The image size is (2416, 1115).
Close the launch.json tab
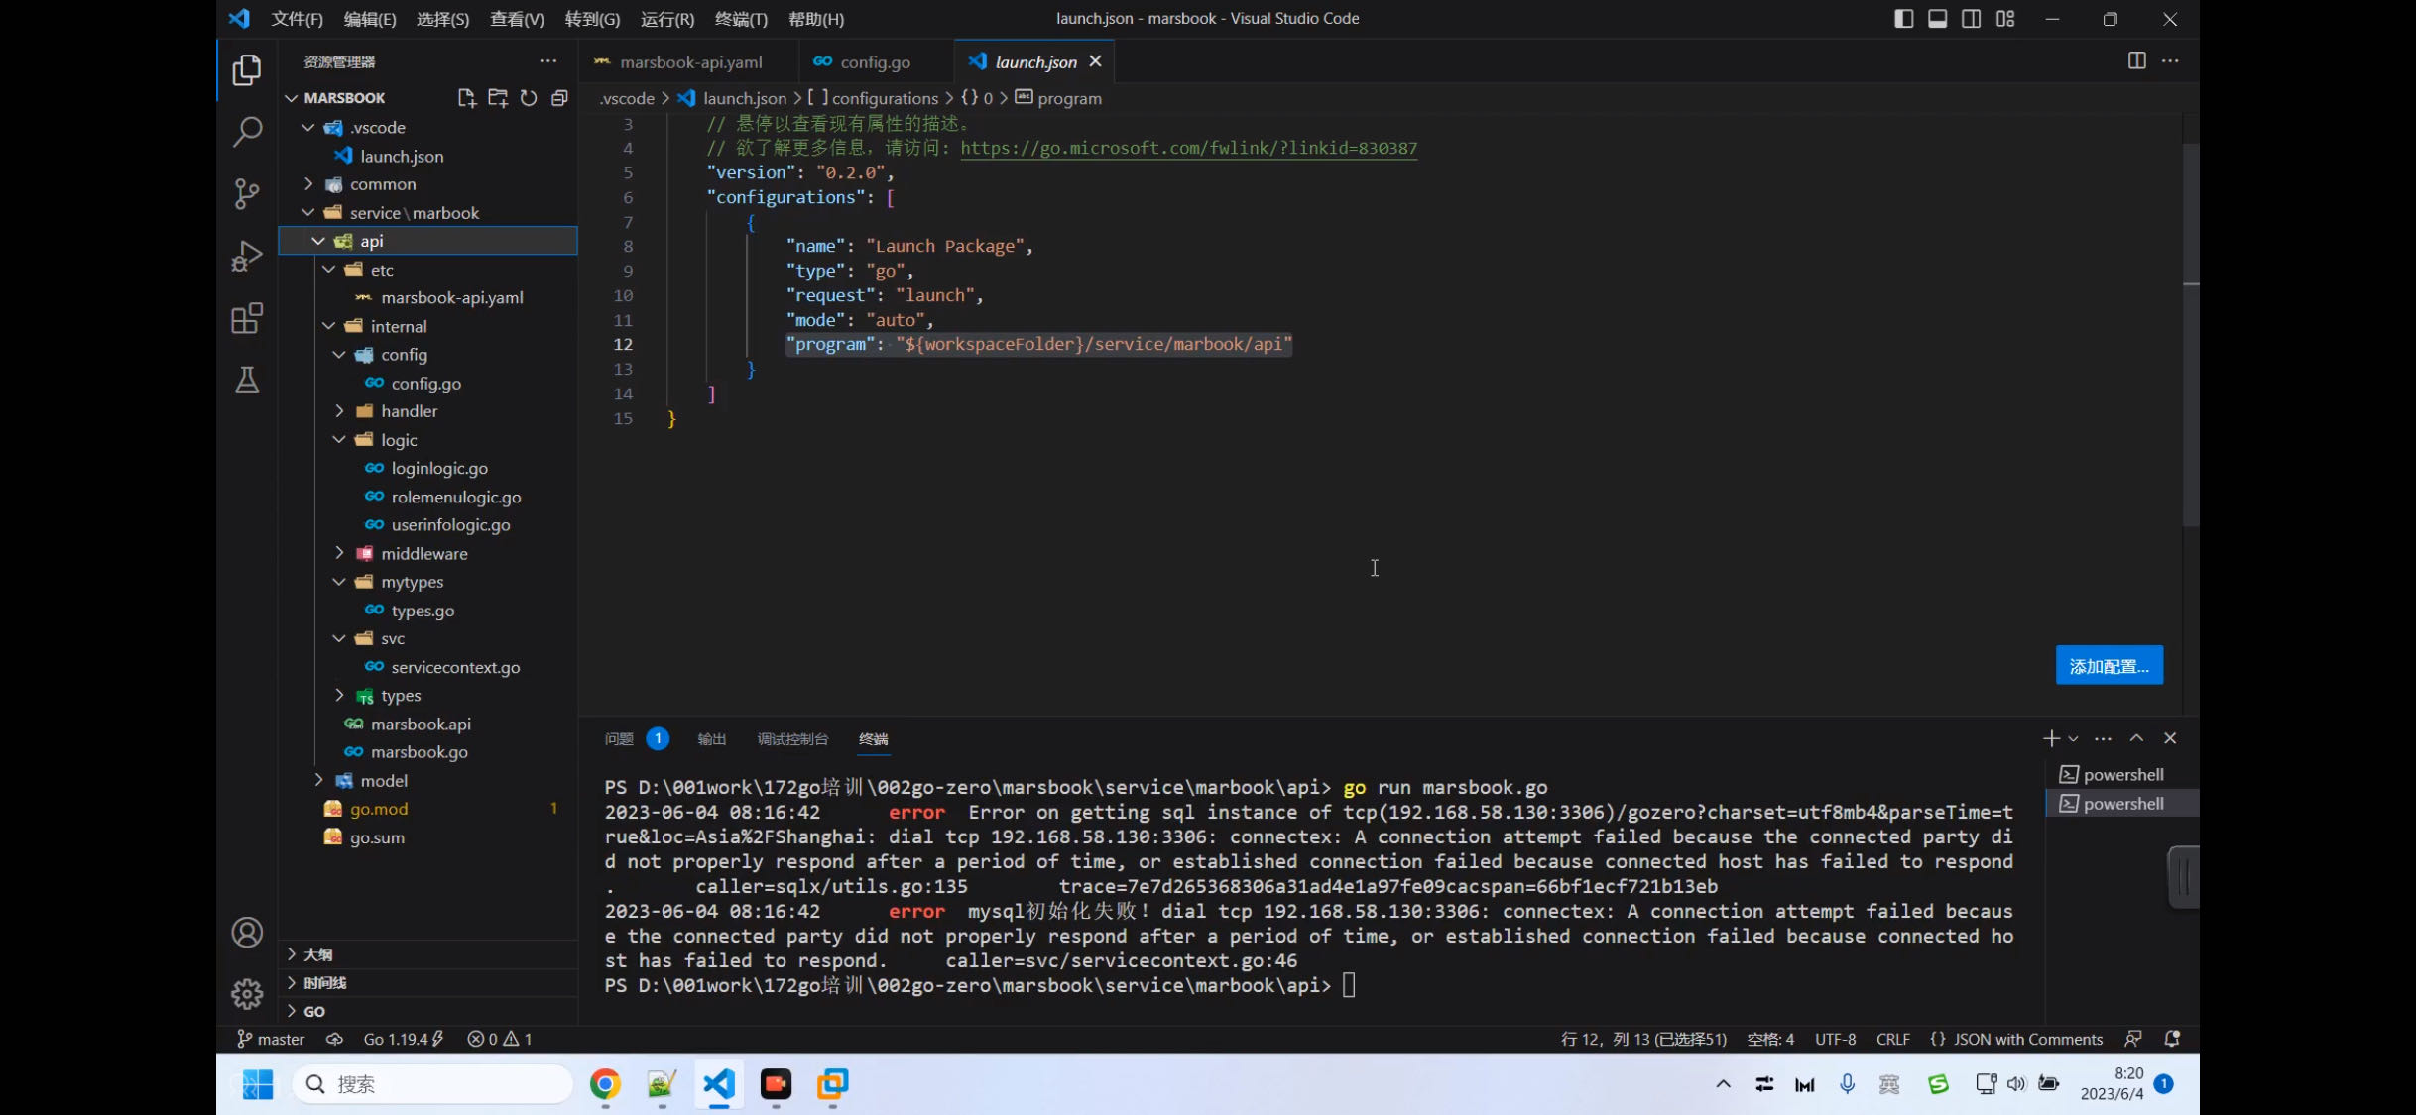[1095, 61]
